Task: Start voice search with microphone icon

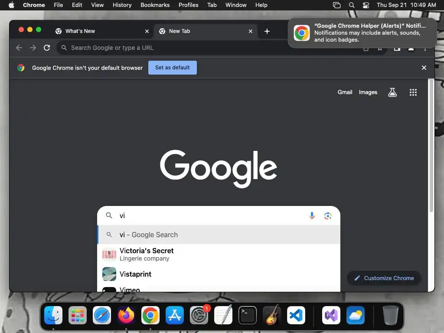Action: 312,216
